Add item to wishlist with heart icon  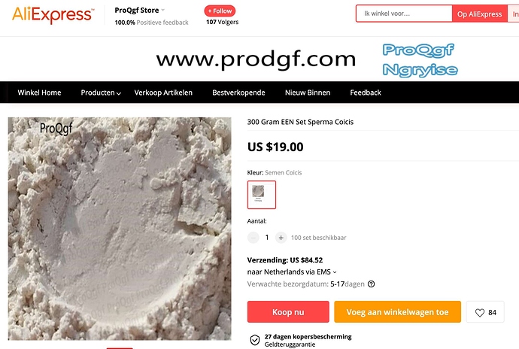pyautogui.click(x=485, y=312)
